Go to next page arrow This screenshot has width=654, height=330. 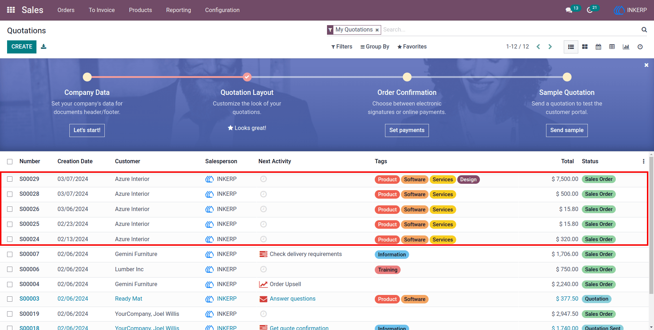550,47
